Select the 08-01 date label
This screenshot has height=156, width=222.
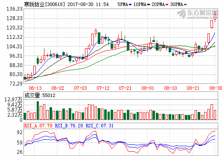(x=148, y=88)
